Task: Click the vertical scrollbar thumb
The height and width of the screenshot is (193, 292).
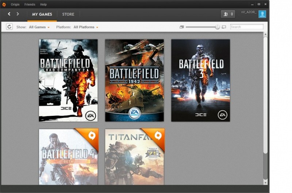Action: click(x=266, y=95)
